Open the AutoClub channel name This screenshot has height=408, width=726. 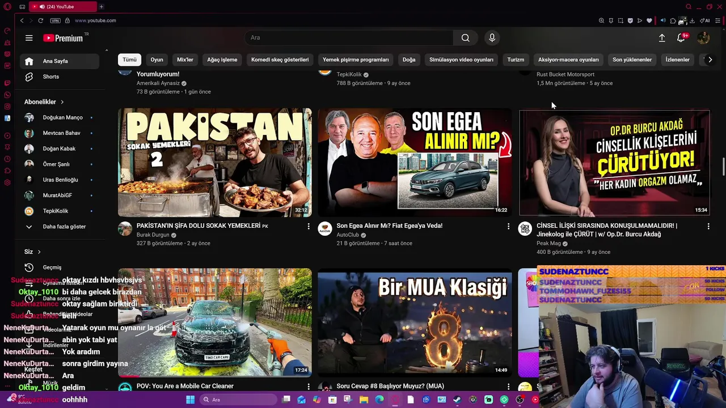pos(348,235)
